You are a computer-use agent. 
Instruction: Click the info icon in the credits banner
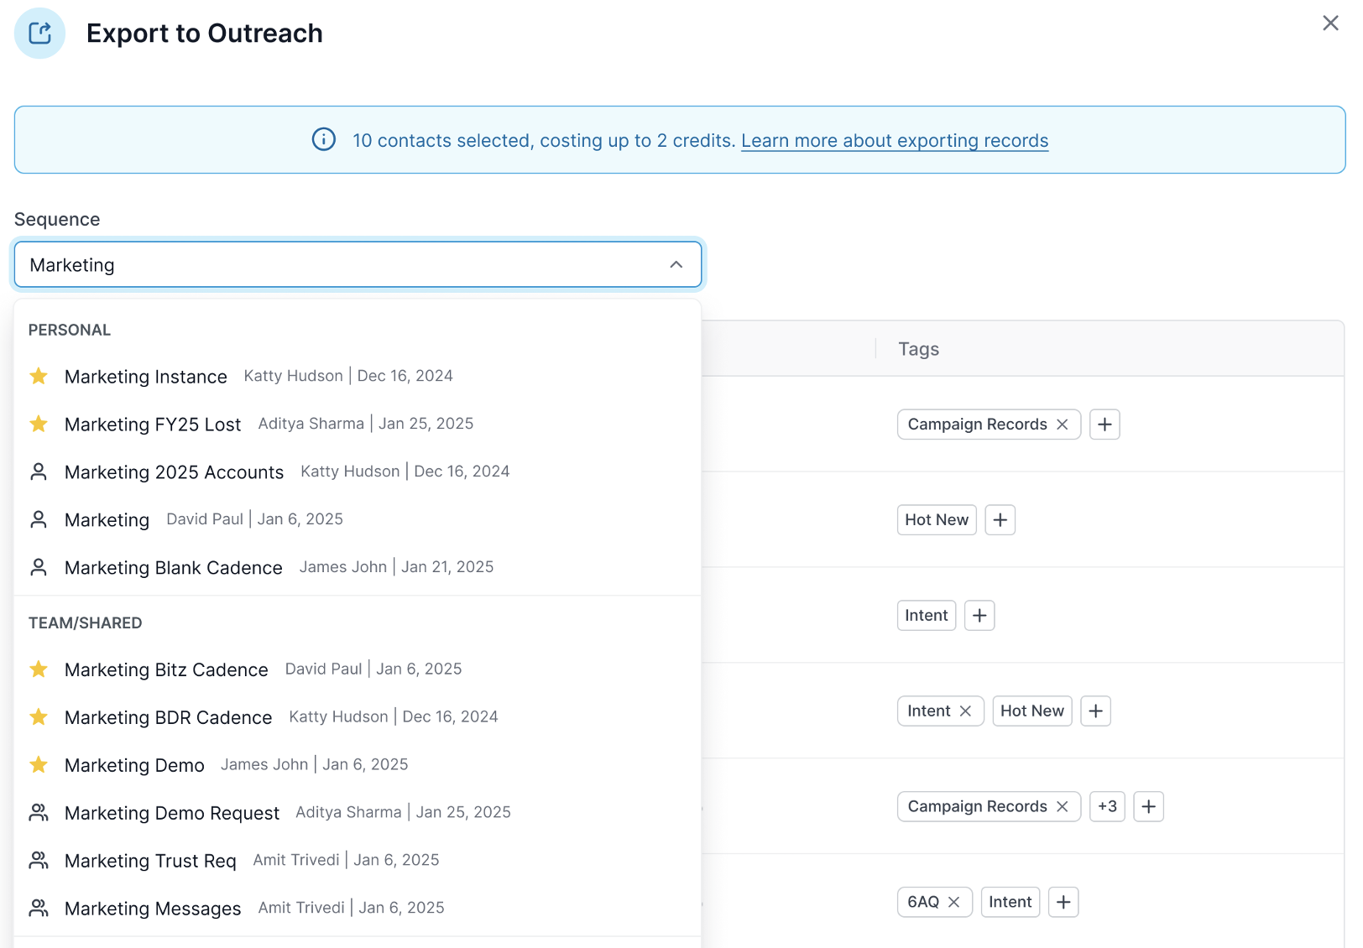pos(324,139)
